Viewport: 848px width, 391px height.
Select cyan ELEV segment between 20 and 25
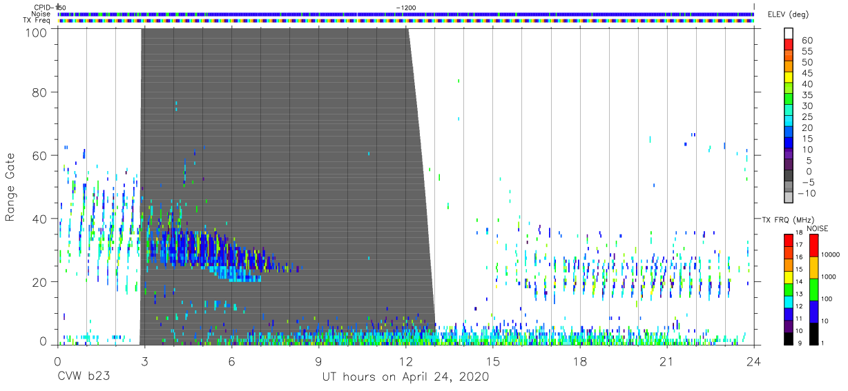(x=789, y=122)
